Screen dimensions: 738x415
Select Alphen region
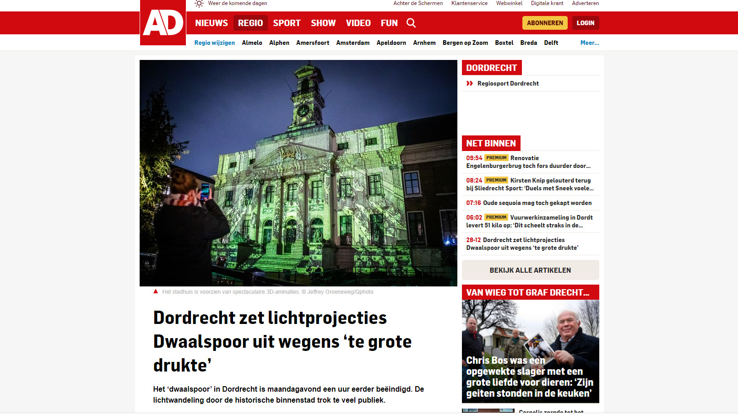(x=279, y=43)
